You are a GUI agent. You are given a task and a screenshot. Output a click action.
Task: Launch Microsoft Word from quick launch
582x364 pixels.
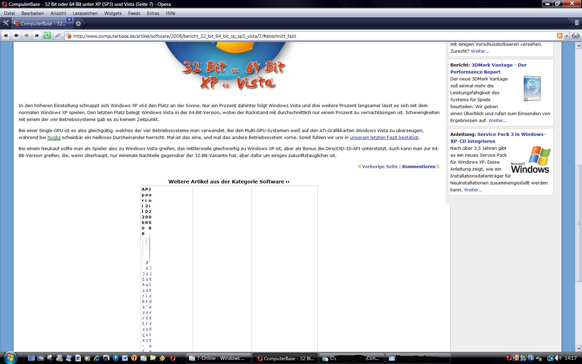tap(125, 358)
